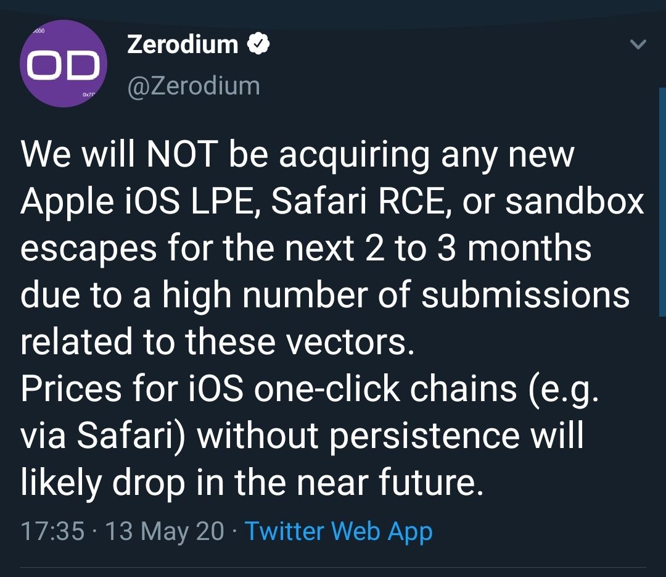Viewport: 666px width, 577px height.
Task: Open the Twitter Web App source link
Action: coord(339,531)
